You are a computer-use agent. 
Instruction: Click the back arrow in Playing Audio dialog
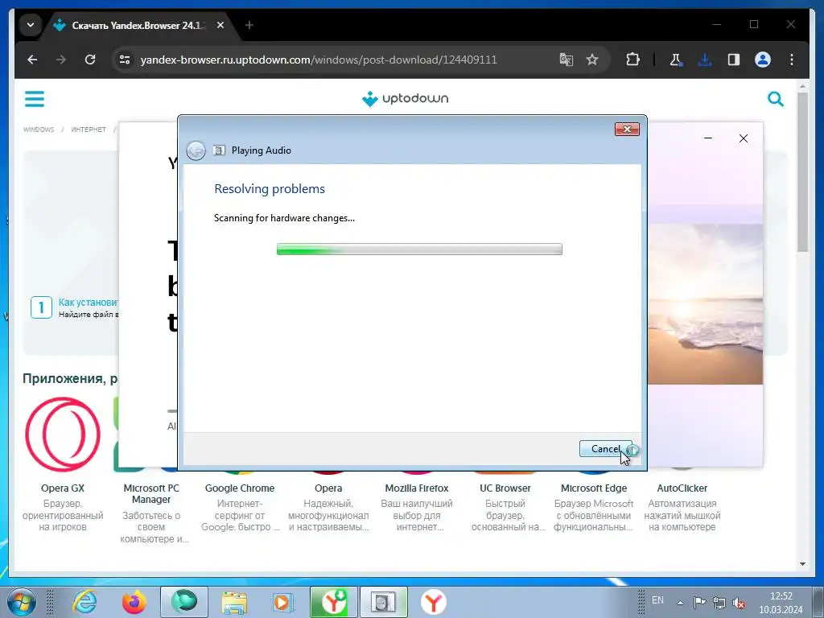(196, 150)
